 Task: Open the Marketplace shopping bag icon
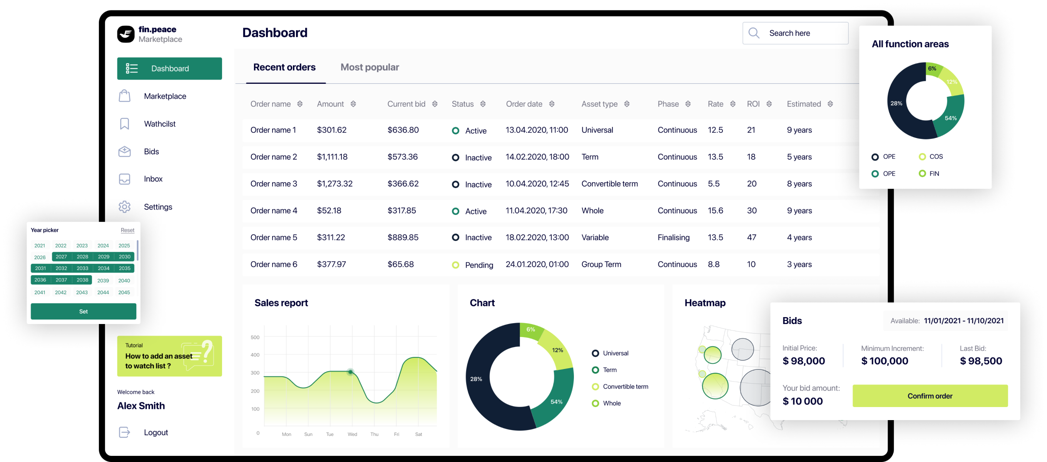coord(124,96)
